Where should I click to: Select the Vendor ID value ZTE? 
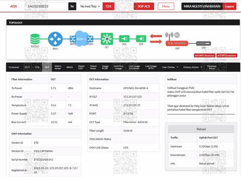[36, 143]
